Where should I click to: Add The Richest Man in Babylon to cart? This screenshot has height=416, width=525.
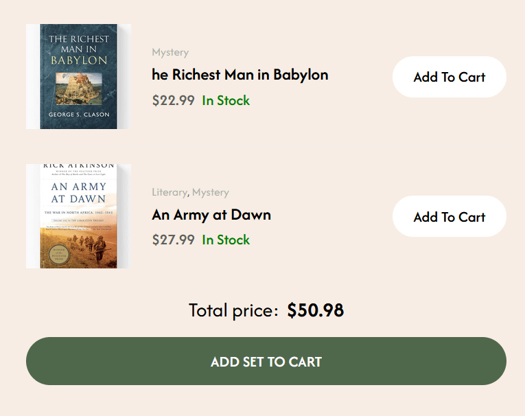point(449,77)
